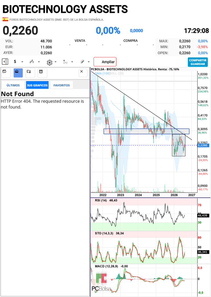This screenshot has height=297, width=211.
Task: Click the VENTA column header
Action: tap(80, 41)
